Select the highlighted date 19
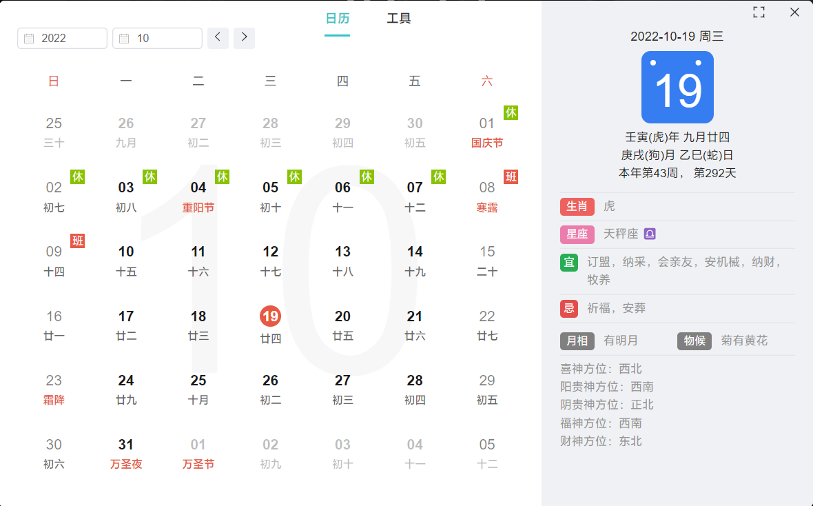 (270, 316)
